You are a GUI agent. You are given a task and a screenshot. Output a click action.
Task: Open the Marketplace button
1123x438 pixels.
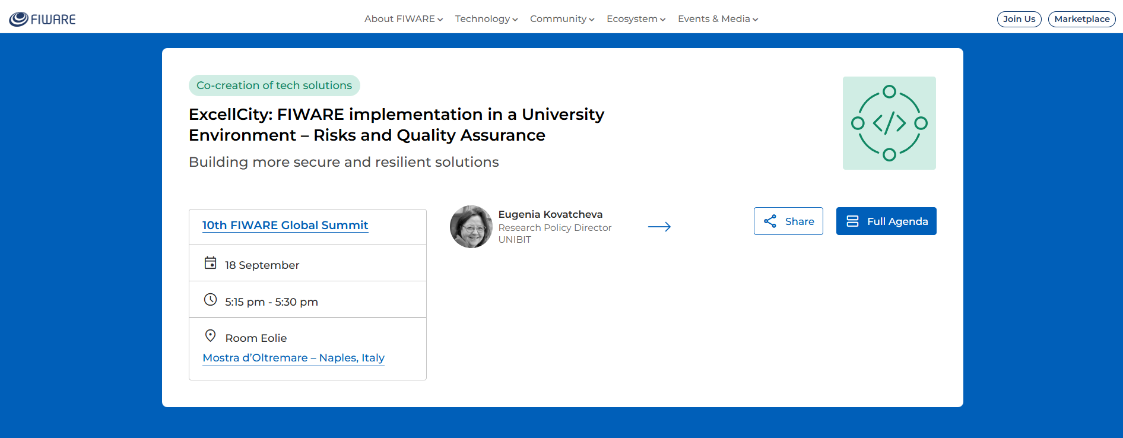tap(1081, 19)
